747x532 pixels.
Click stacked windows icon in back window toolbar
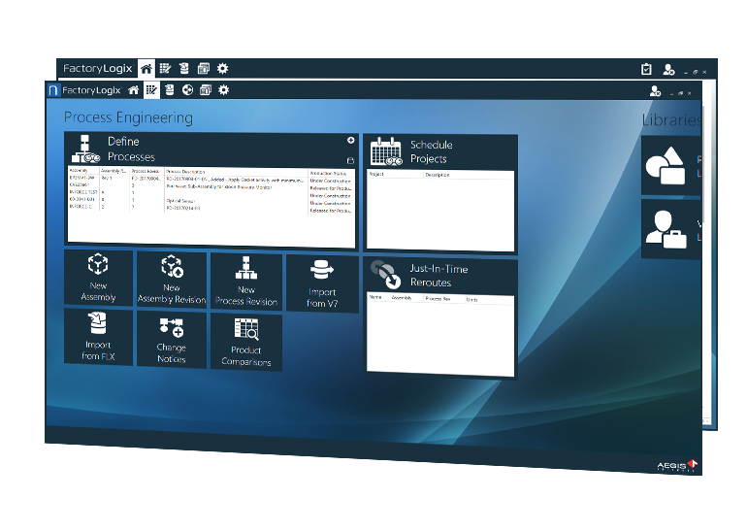(x=204, y=69)
